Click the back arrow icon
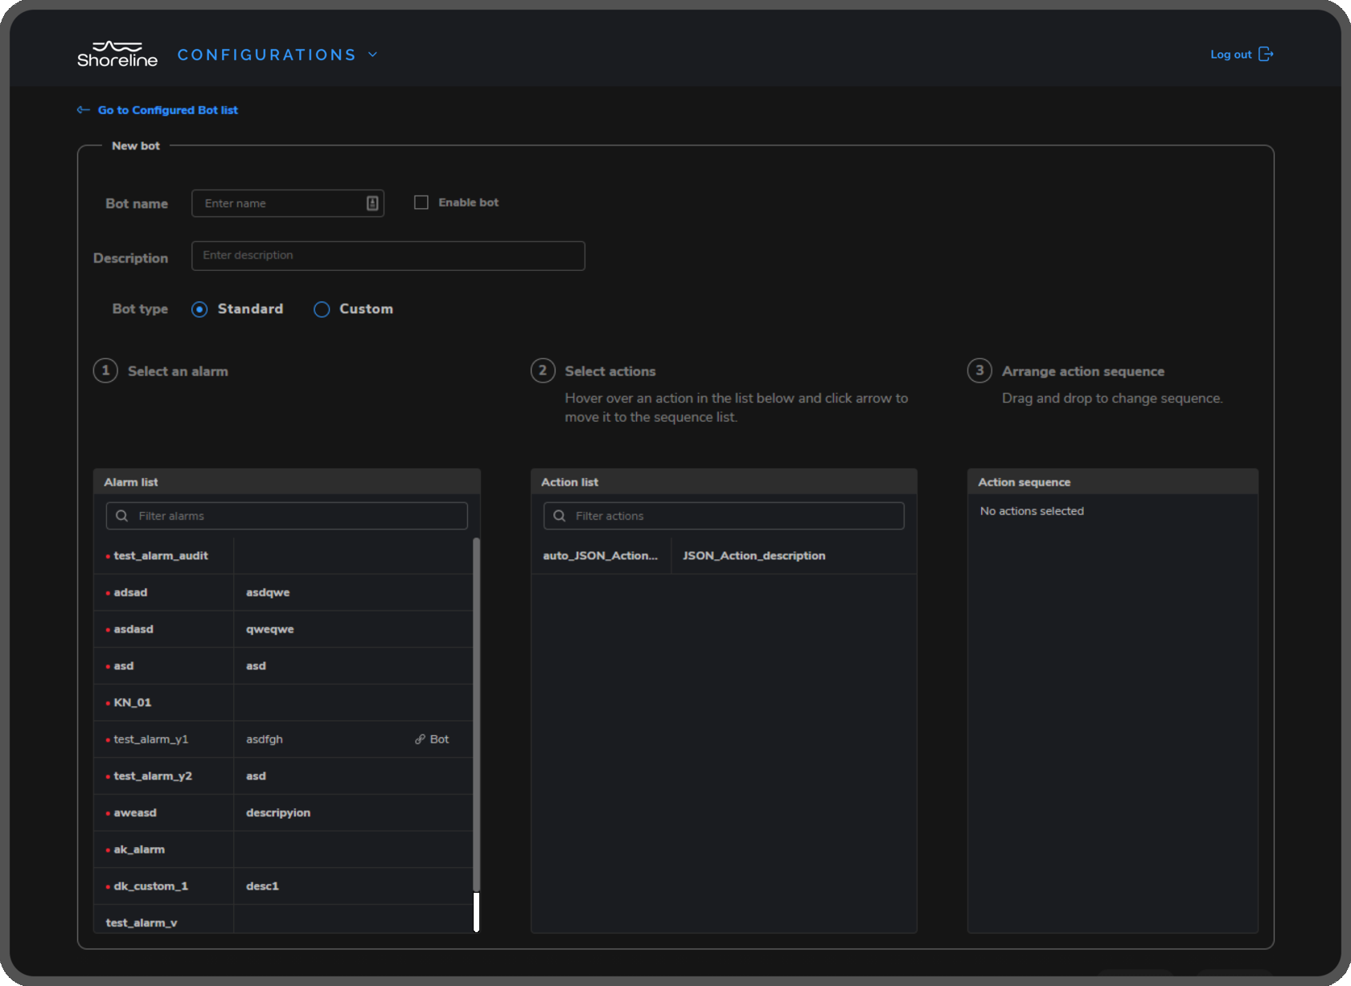The width and height of the screenshot is (1351, 986). pyautogui.click(x=83, y=110)
